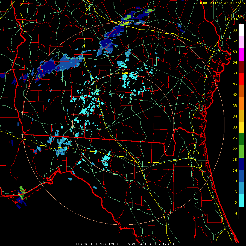This screenshot has height=246, width=246.
Task: Click the legend value 6
Action: click(x=236, y=192)
